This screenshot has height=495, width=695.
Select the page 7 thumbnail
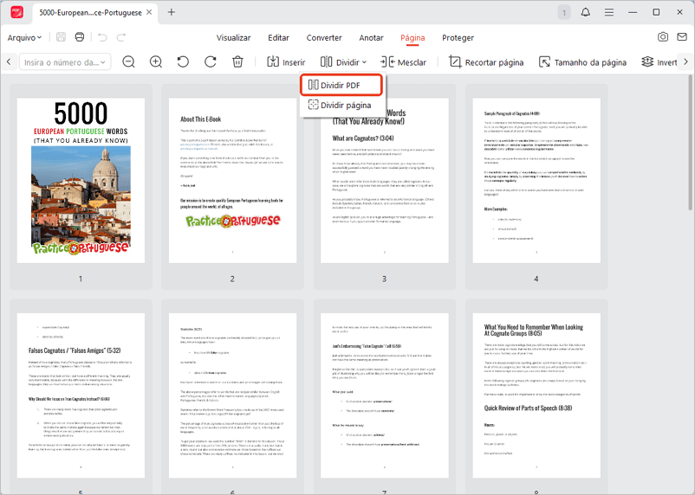(385, 395)
